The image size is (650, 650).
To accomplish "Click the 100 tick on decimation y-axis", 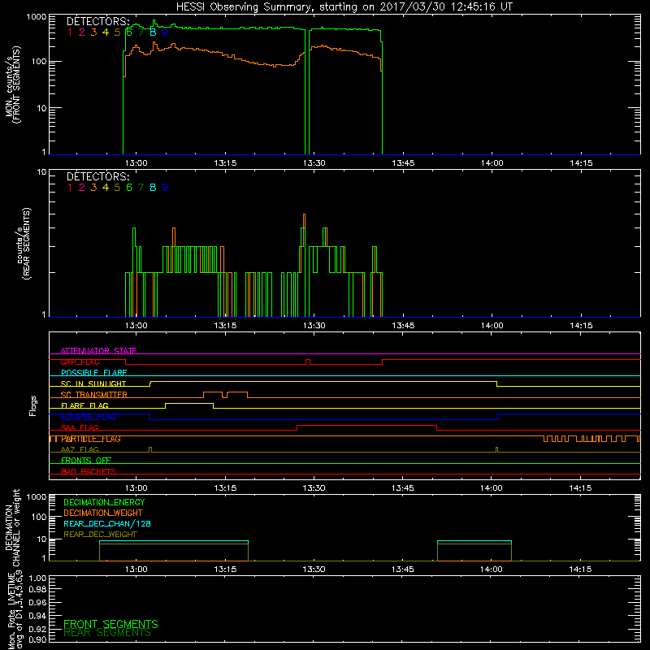I will tap(39, 517).
